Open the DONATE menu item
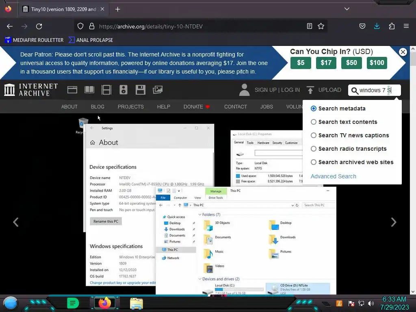416x312 pixels. point(197,107)
